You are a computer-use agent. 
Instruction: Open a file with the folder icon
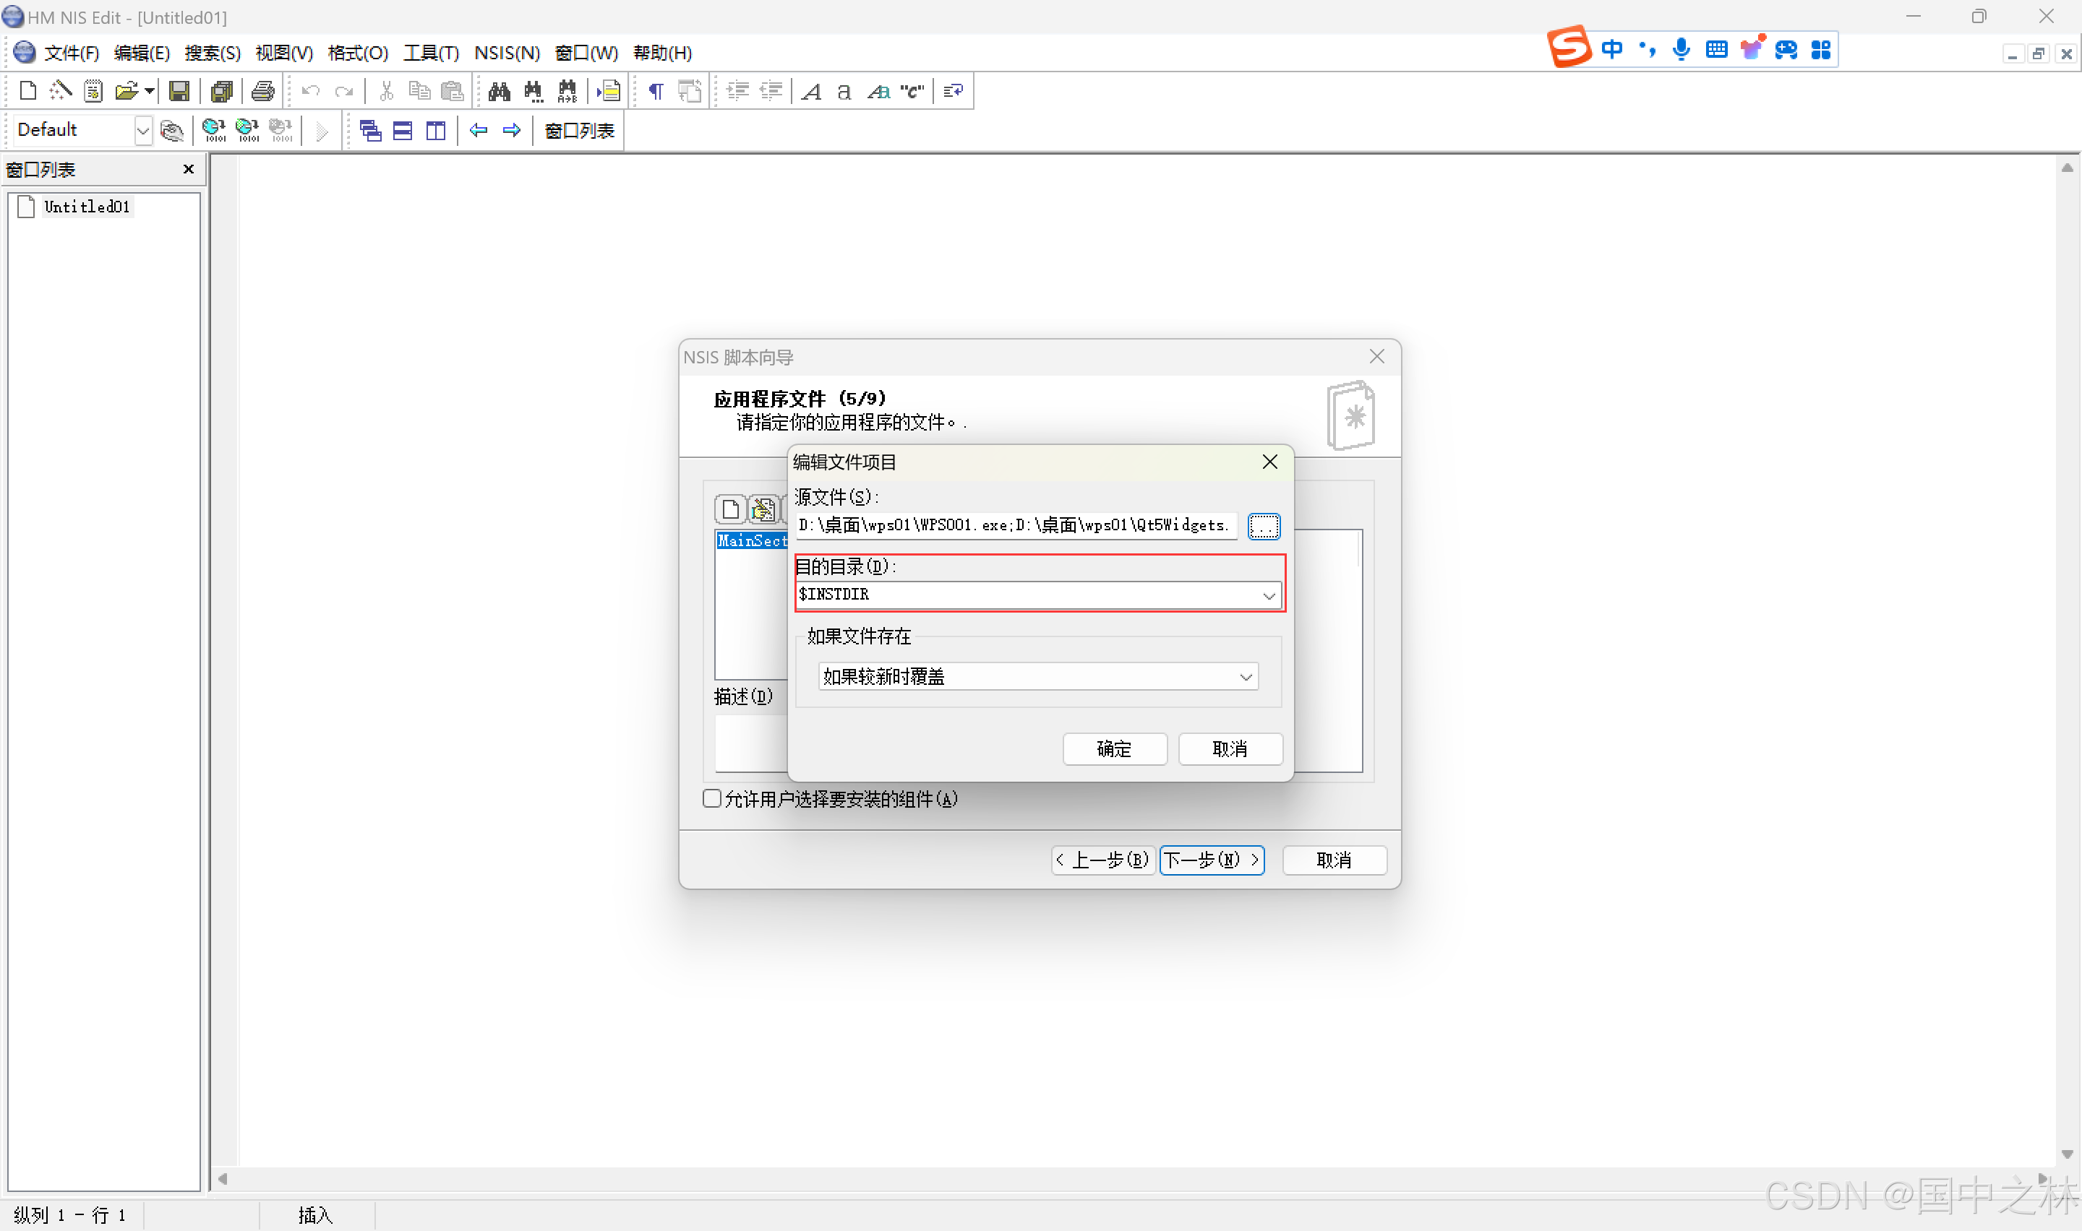click(126, 90)
